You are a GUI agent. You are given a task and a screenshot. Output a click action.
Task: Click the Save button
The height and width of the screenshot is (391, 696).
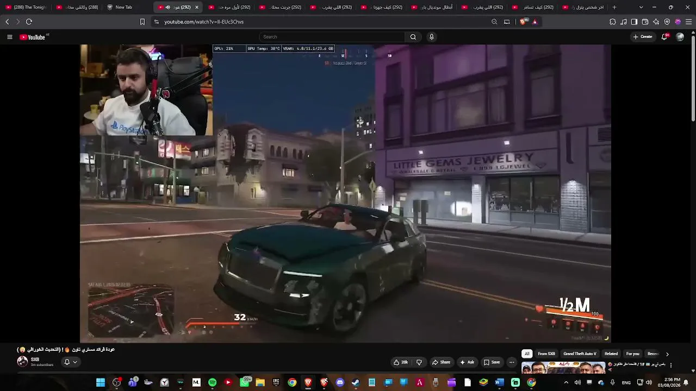[492, 362]
